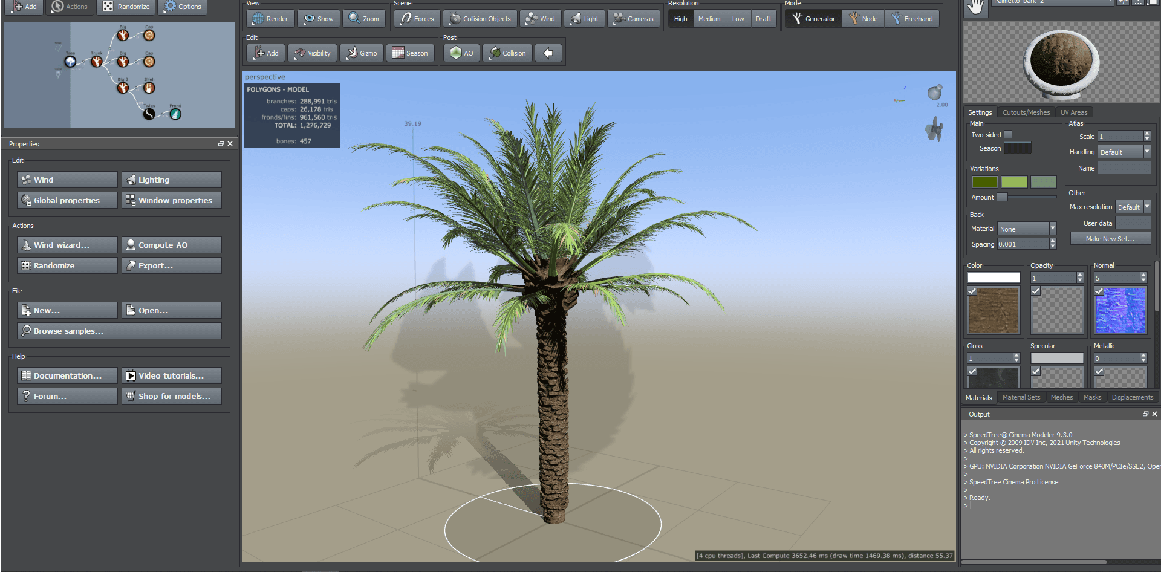Screen dimensions: 1161x572
Task: Open Global properties
Action: pos(67,200)
